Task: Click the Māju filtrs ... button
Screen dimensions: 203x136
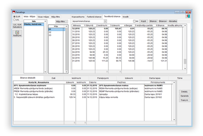Action: (62, 22)
